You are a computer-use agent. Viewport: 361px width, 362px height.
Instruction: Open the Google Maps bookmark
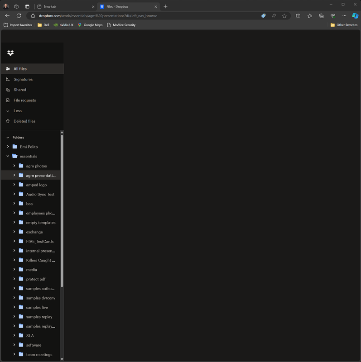(x=90, y=25)
